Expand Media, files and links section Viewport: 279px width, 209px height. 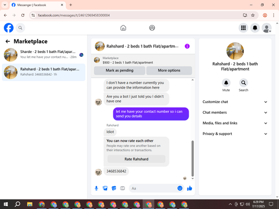coord(235,123)
